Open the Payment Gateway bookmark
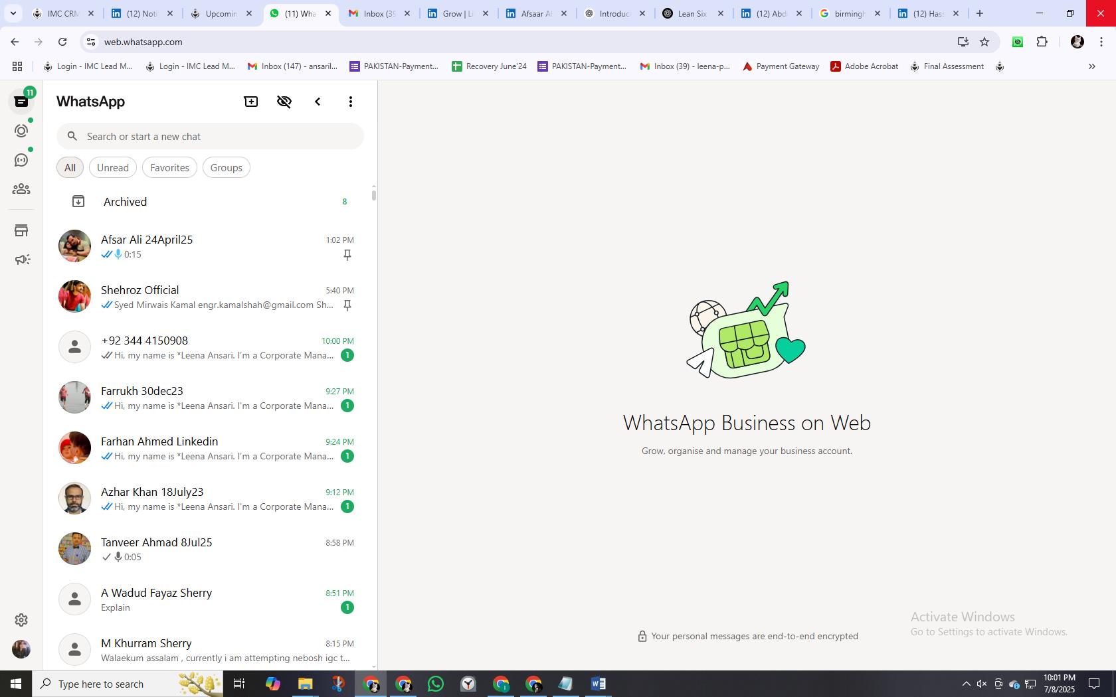 click(781, 66)
